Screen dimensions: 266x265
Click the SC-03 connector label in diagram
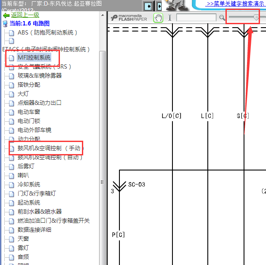pos(137,184)
